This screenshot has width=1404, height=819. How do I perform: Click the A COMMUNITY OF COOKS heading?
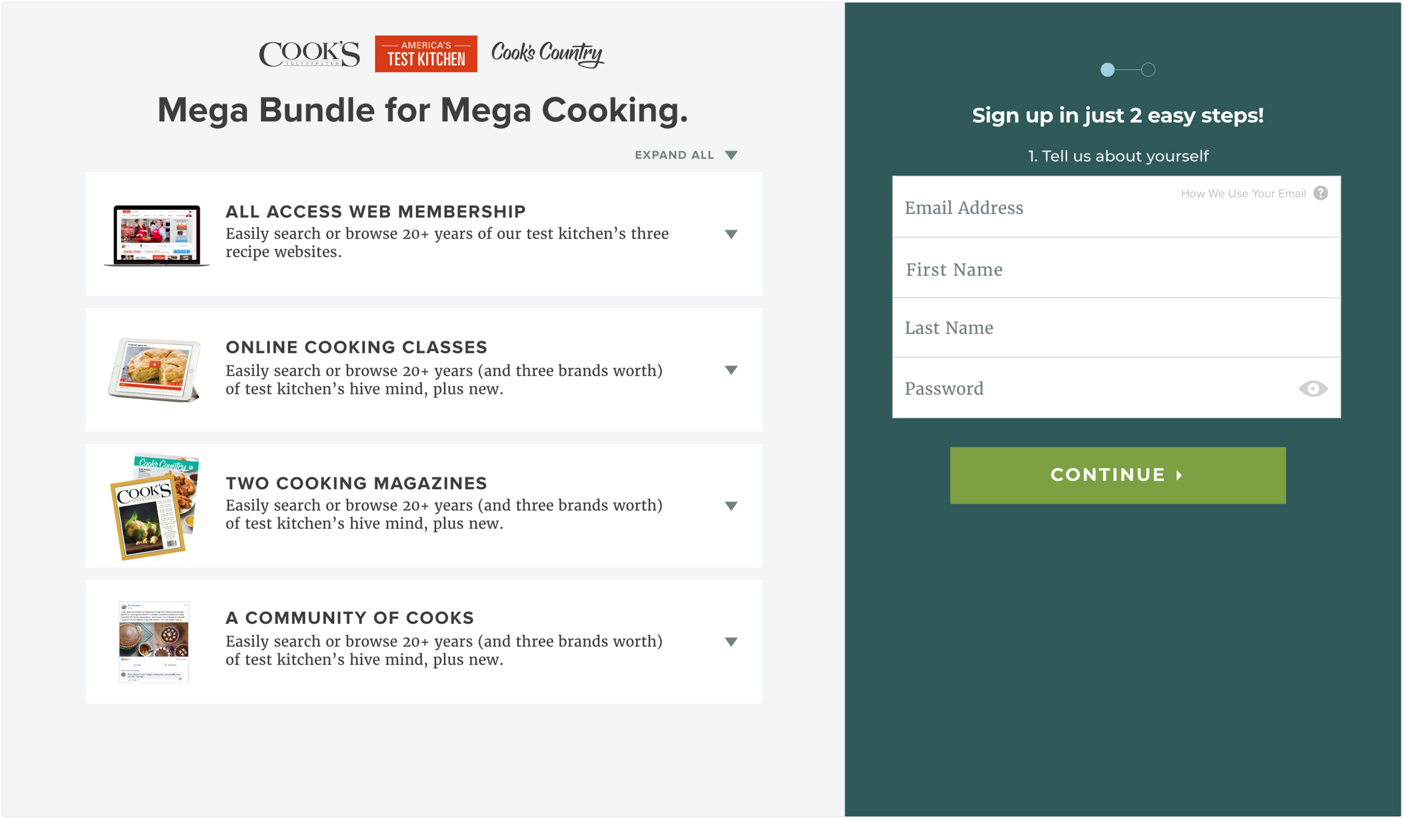pos(350,618)
